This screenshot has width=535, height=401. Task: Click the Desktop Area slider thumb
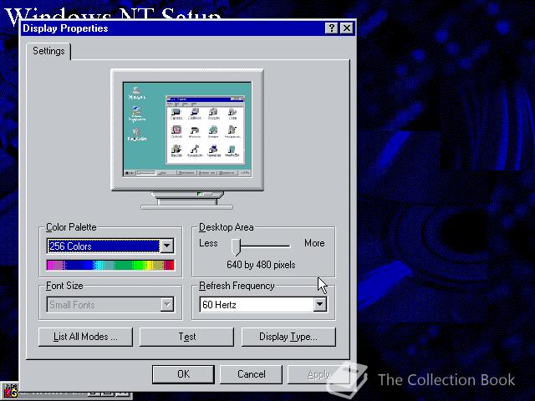click(236, 247)
